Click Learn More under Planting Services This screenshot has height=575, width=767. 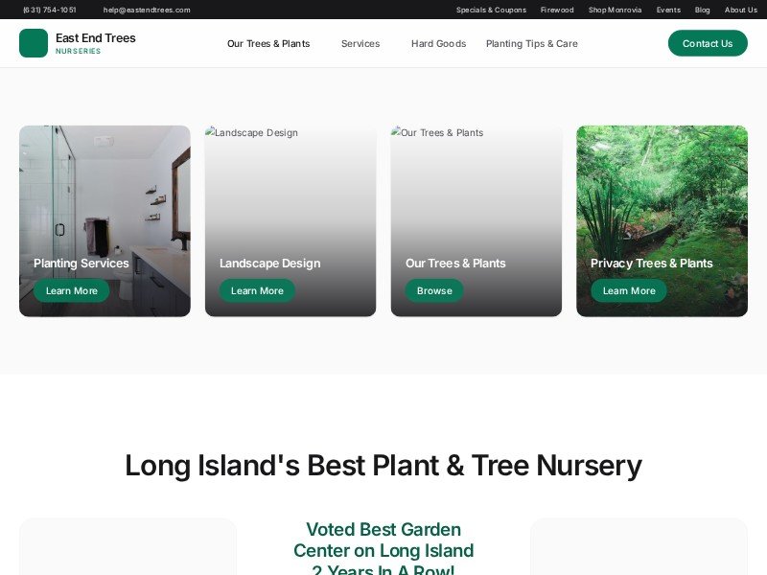(71, 290)
